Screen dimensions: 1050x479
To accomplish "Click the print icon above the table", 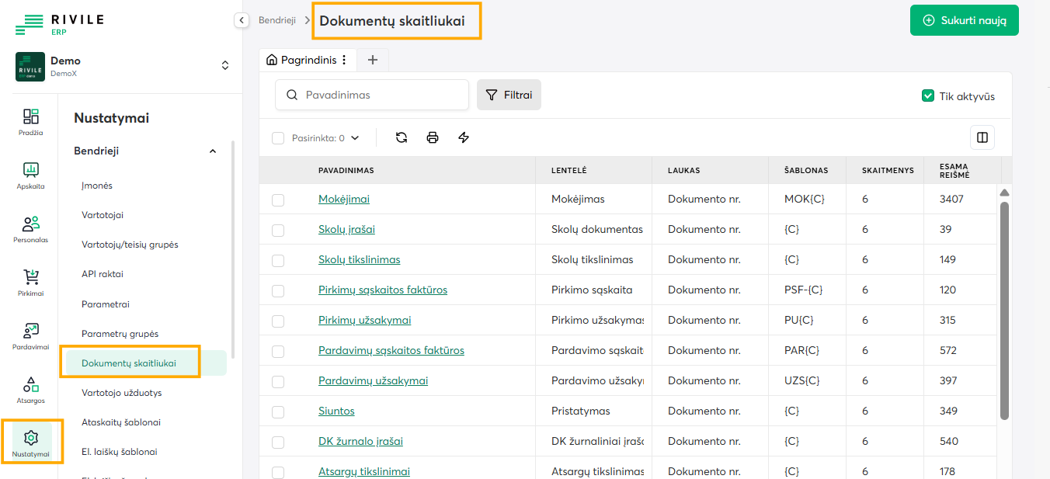I will (433, 137).
